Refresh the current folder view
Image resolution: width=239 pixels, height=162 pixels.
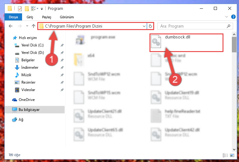150,26
